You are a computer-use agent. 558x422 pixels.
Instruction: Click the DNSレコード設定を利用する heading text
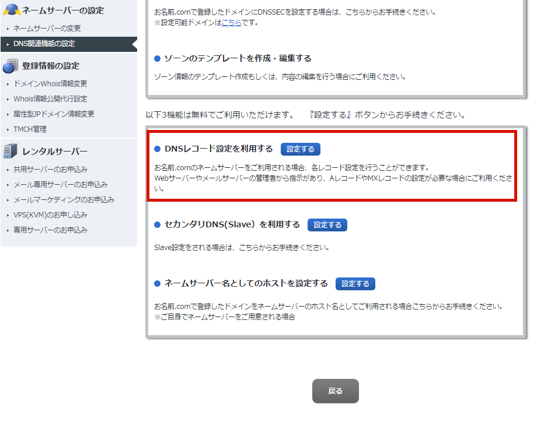point(218,149)
